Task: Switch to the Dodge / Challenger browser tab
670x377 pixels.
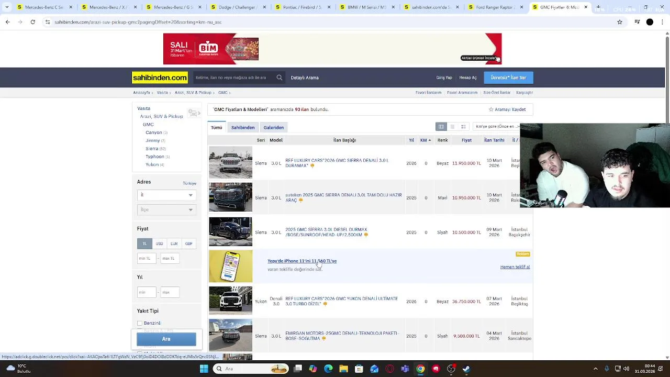Action: coord(239,7)
